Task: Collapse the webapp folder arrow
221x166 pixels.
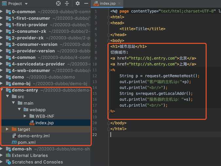Action: [19, 110]
